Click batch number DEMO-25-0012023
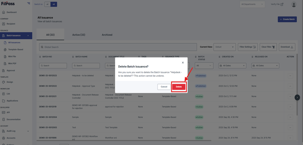 pyautogui.click(x=48, y=76)
